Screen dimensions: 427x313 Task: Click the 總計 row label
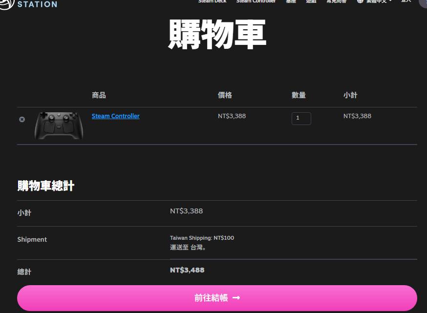(x=24, y=271)
